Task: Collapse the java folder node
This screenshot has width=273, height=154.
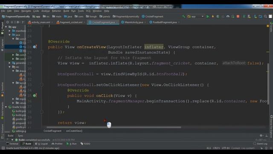Action: [9, 35]
